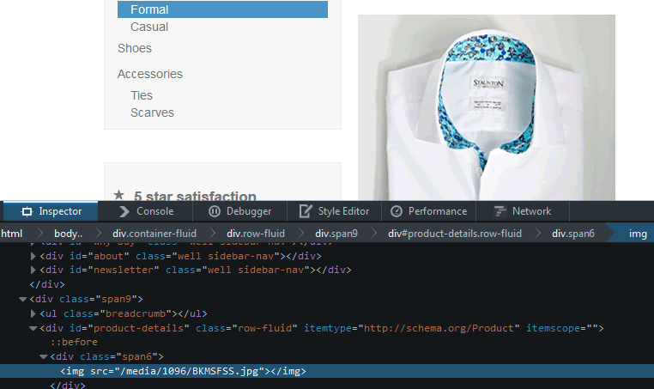
Task: Open the Inspector tab
Action: (51, 211)
